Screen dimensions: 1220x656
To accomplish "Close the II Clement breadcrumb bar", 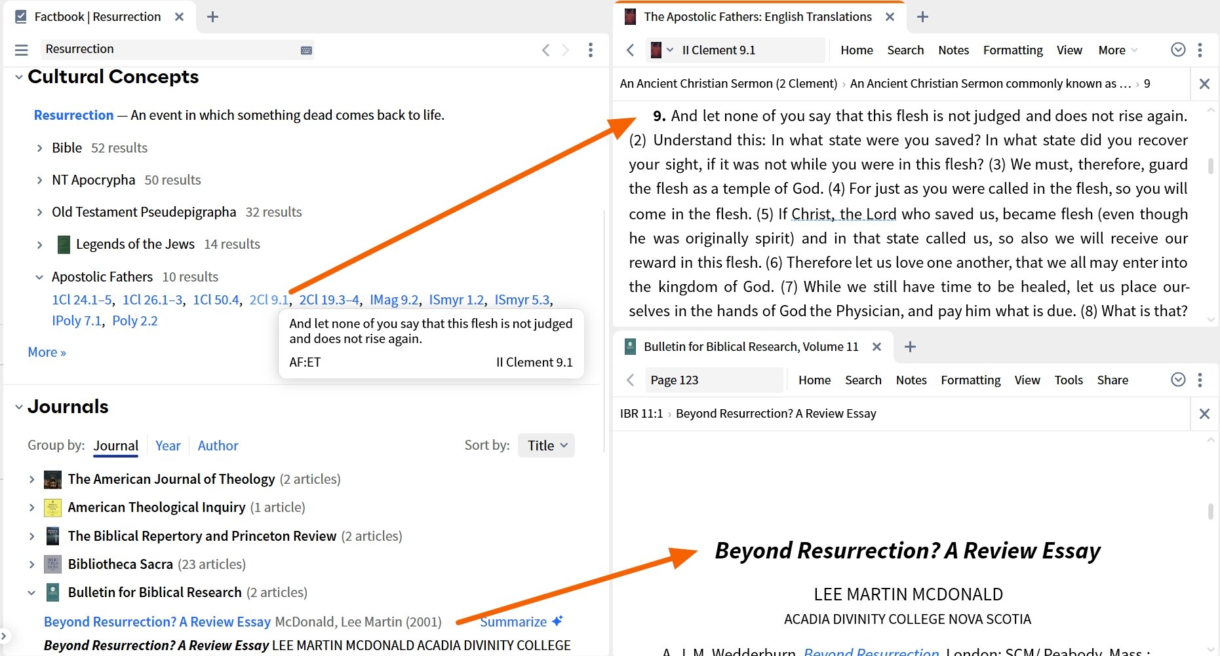I will pos(1204,84).
